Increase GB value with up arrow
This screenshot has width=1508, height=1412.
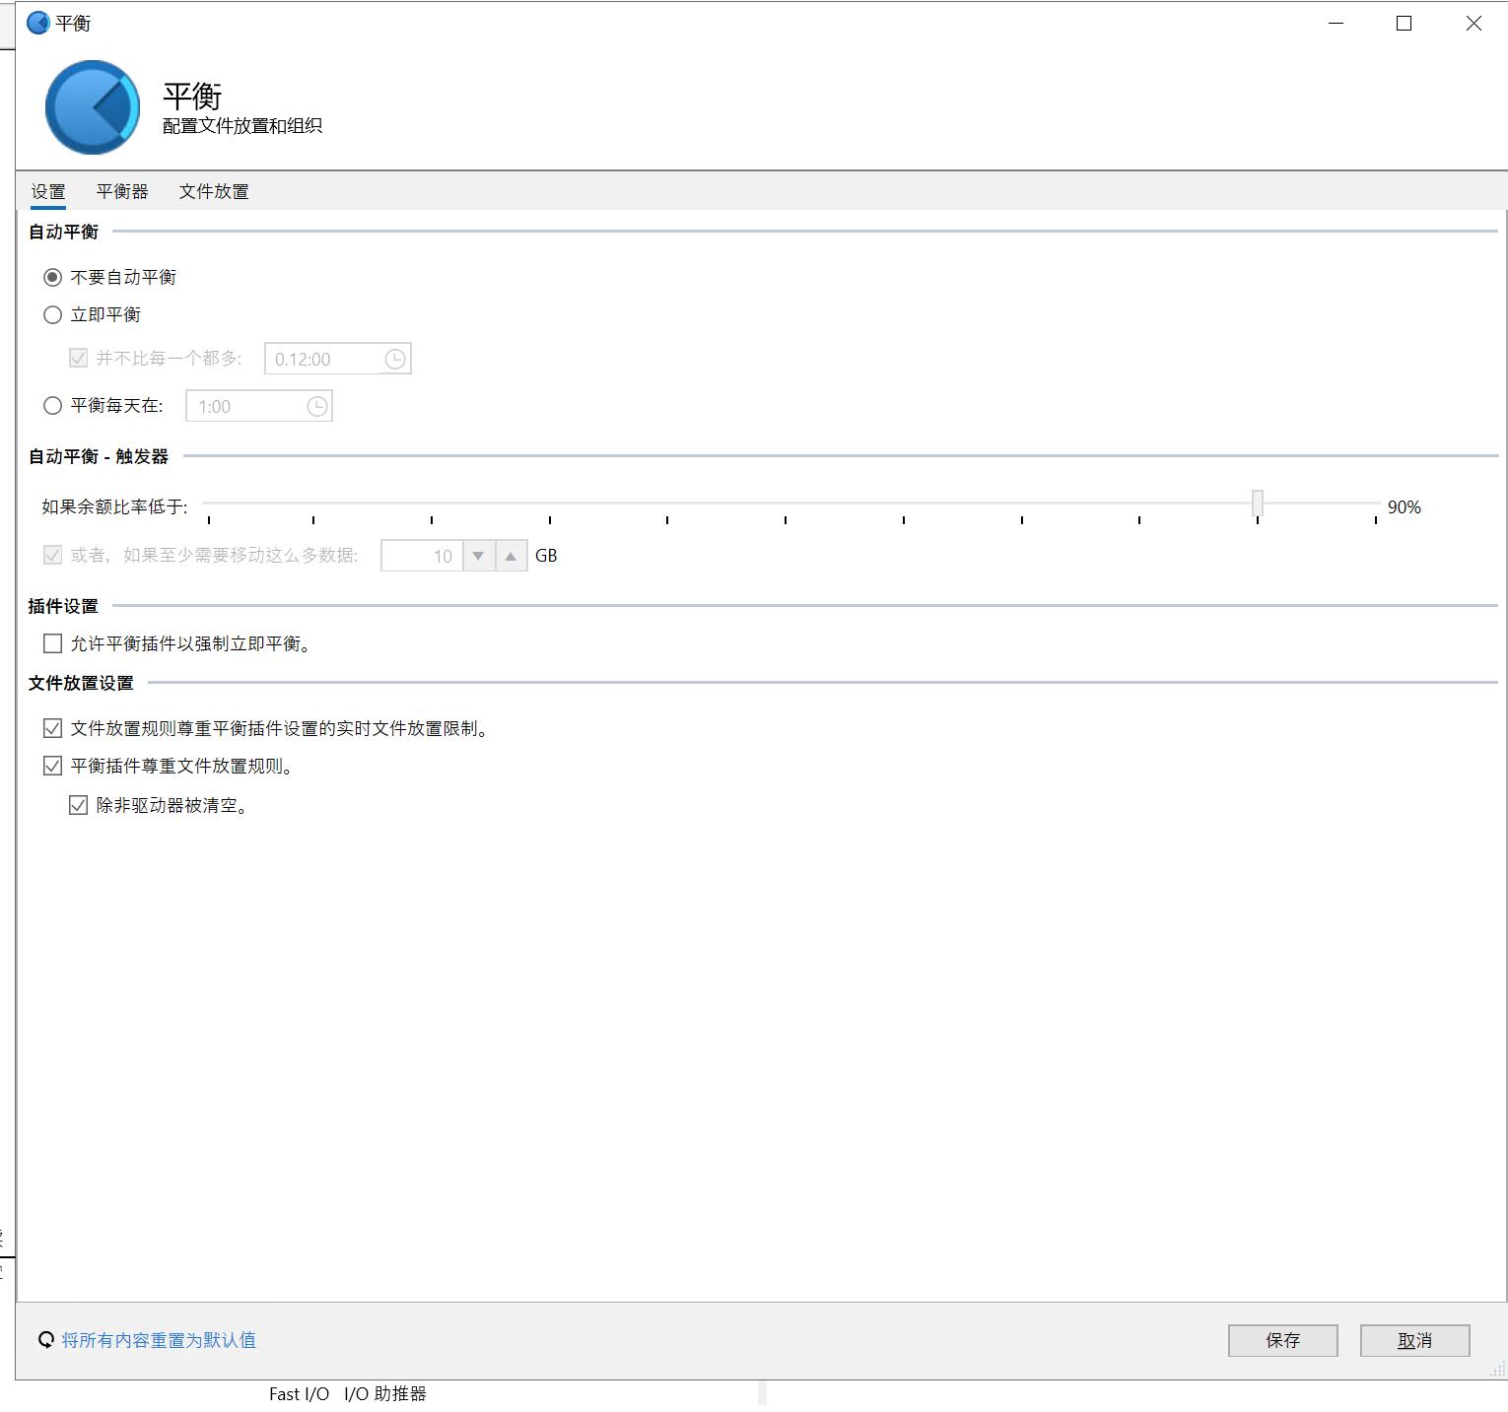click(511, 556)
